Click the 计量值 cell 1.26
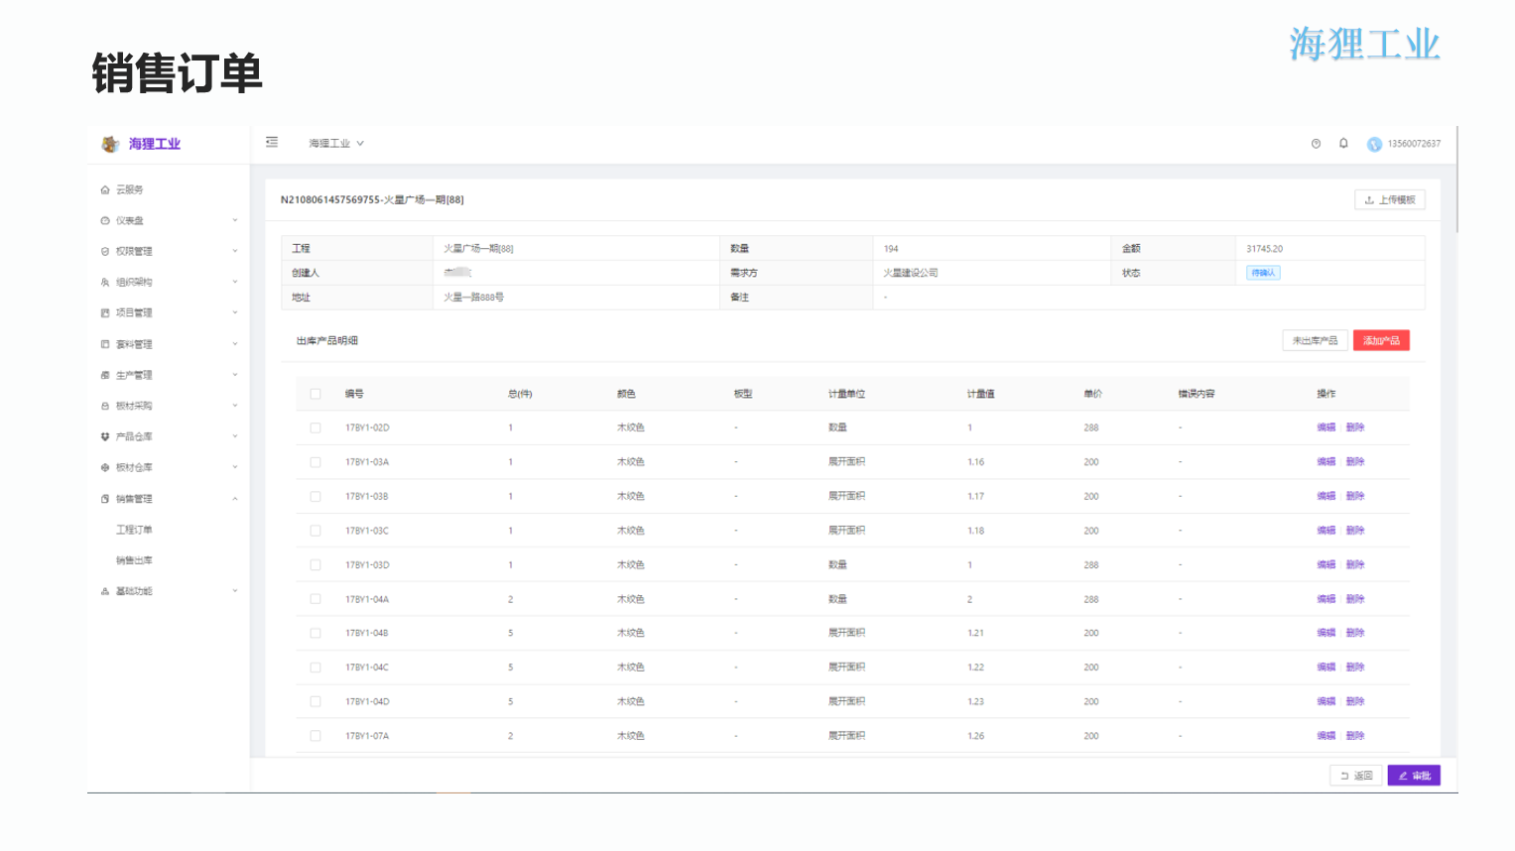 point(975,736)
